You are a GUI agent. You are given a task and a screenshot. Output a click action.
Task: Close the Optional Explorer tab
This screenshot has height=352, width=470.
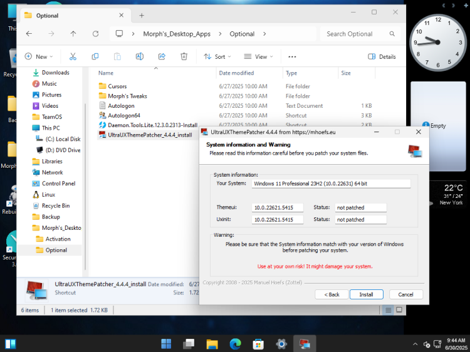[x=122, y=15]
